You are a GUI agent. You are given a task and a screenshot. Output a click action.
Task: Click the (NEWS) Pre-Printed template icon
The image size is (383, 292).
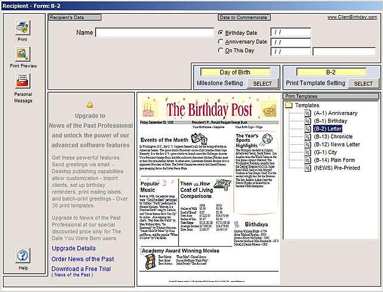point(308,168)
